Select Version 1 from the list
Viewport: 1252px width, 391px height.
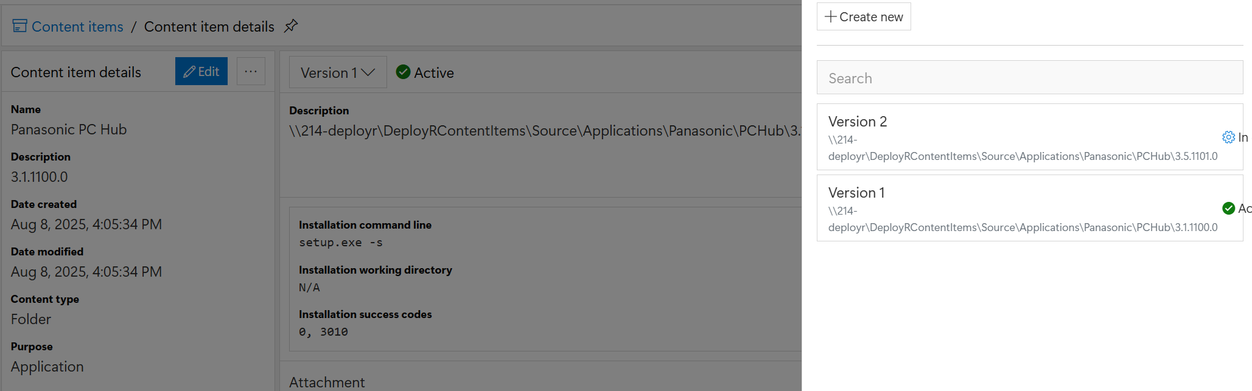coord(856,193)
